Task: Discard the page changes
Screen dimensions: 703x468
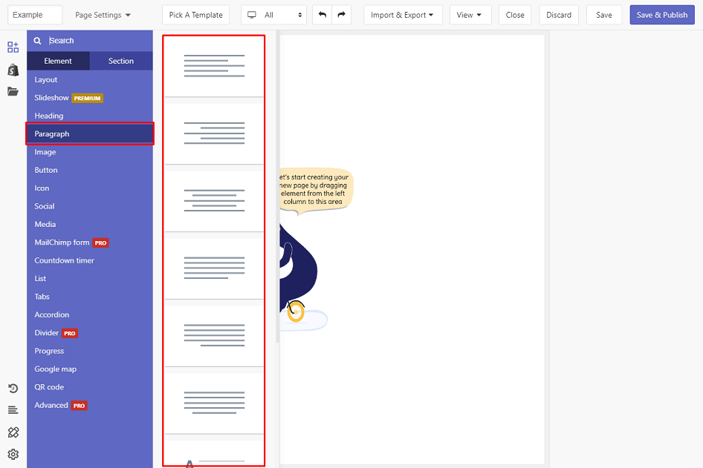Action: pyautogui.click(x=559, y=15)
